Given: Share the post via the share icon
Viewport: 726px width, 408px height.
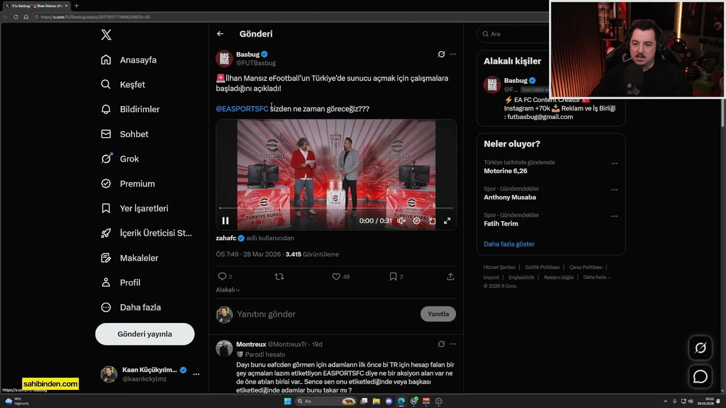Looking at the screenshot, I should (450, 277).
